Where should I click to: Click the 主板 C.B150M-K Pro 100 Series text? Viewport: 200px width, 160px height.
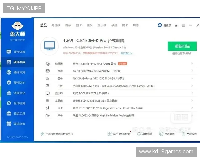114,86
